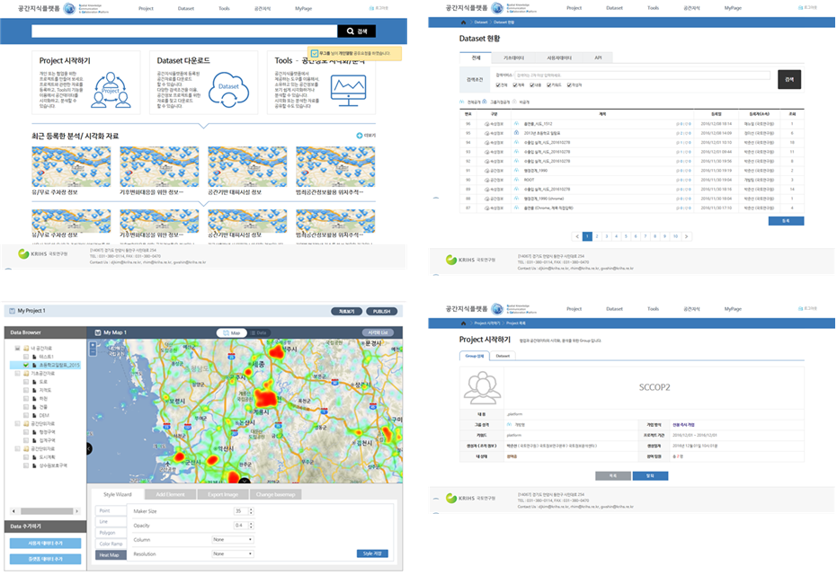Viewport: 837px width, 575px height.
Task: Collapse the side panel using the map's left edge arrow
Action: pyautogui.click(x=89, y=449)
